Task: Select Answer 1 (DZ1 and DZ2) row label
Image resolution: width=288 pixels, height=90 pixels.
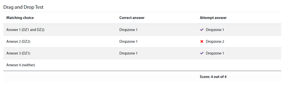Action: tap(25, 29)
